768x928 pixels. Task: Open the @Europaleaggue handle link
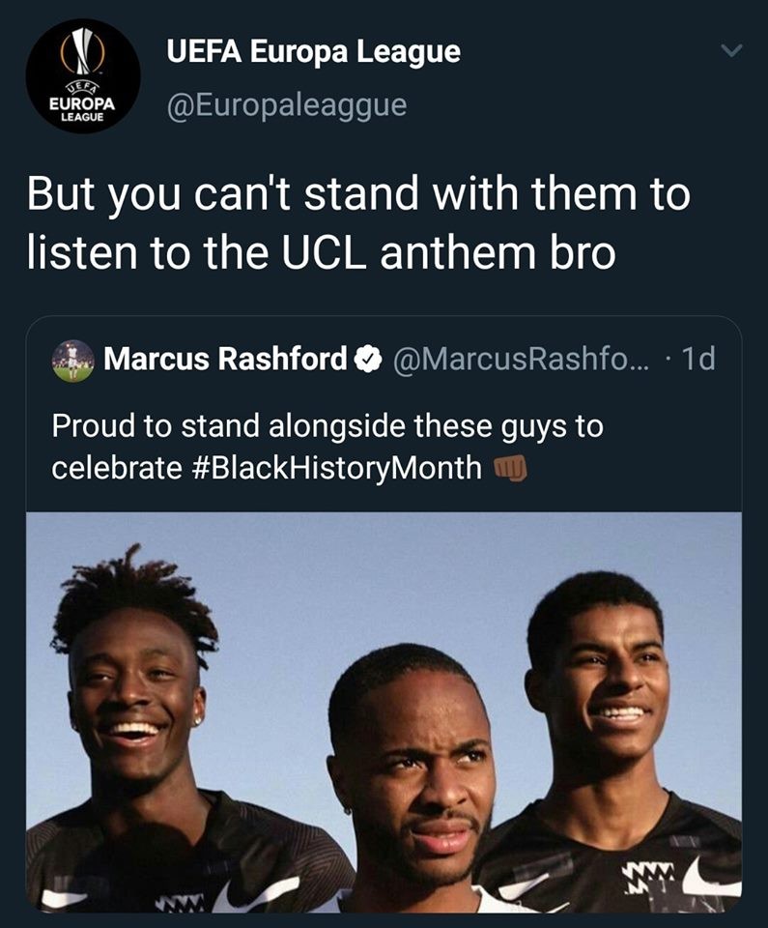coord(286,104)
